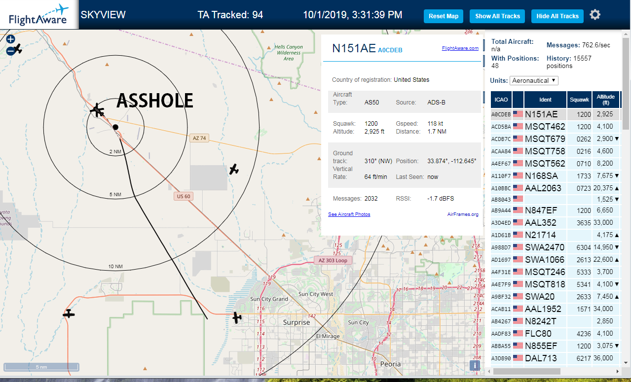Select the SWA20 row
Image resolution: width=631 pixels, height=382 pixels.
click(x=555, y=297)
